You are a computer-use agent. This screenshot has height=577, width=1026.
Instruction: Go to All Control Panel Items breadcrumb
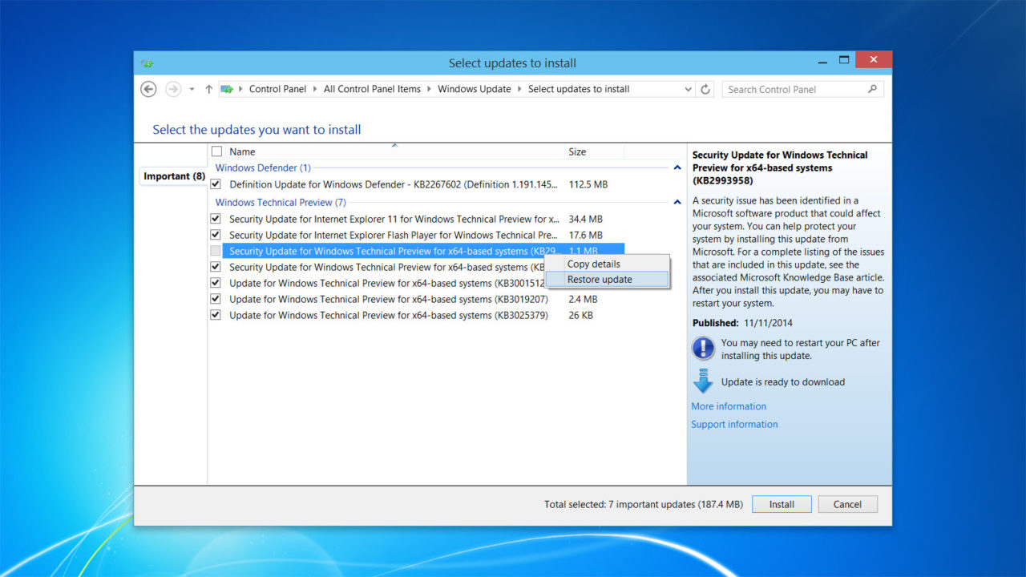(x=372, y=89)
